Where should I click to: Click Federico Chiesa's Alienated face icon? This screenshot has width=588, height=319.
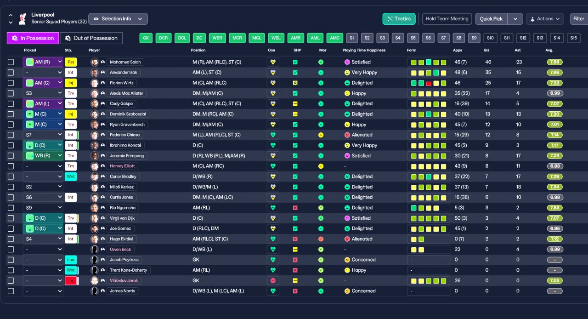[347, 135]
